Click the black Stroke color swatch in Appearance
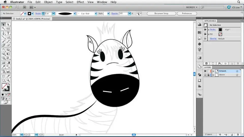 220,30
